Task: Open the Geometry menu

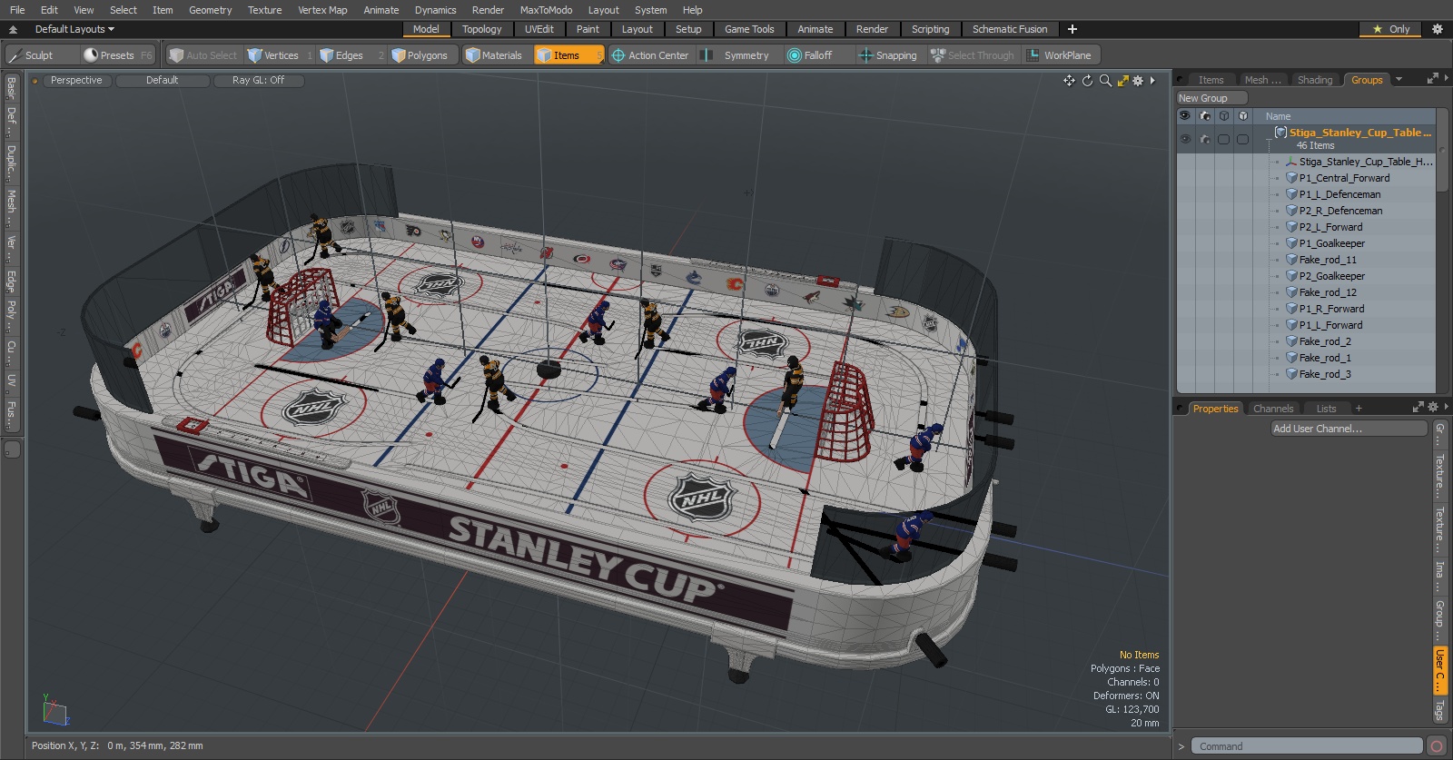Action: point(210,10)
